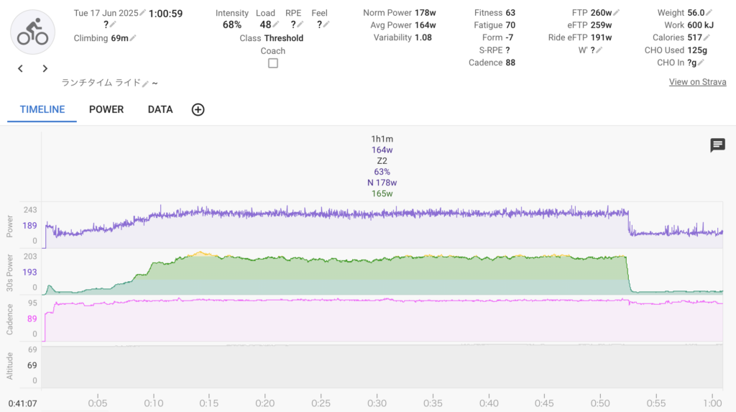Click the cycling activity type icon
The height and width of the screenshot is (412, 736).
32,32
